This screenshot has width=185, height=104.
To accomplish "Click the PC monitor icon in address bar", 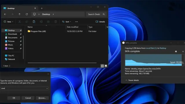I will coord(34,14).
